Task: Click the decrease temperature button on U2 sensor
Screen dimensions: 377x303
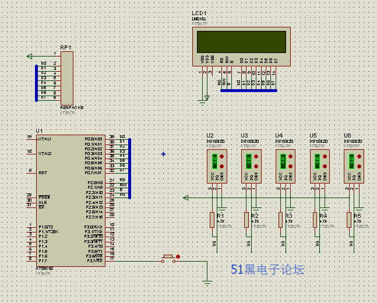Action: [222, 166]
